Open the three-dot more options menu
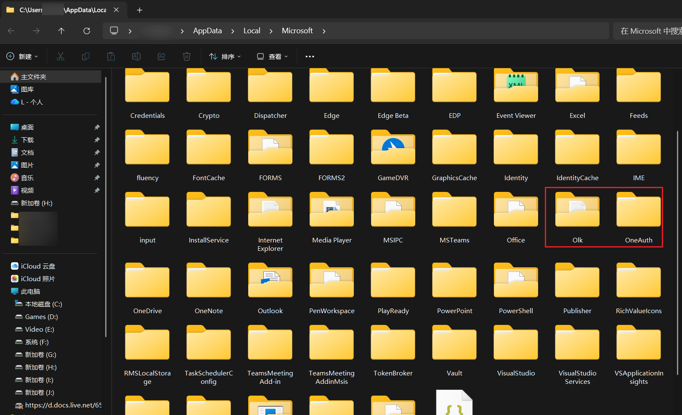The width and height of the screenshot is (682, 415). pyautogui.click(x=310, y=56)
